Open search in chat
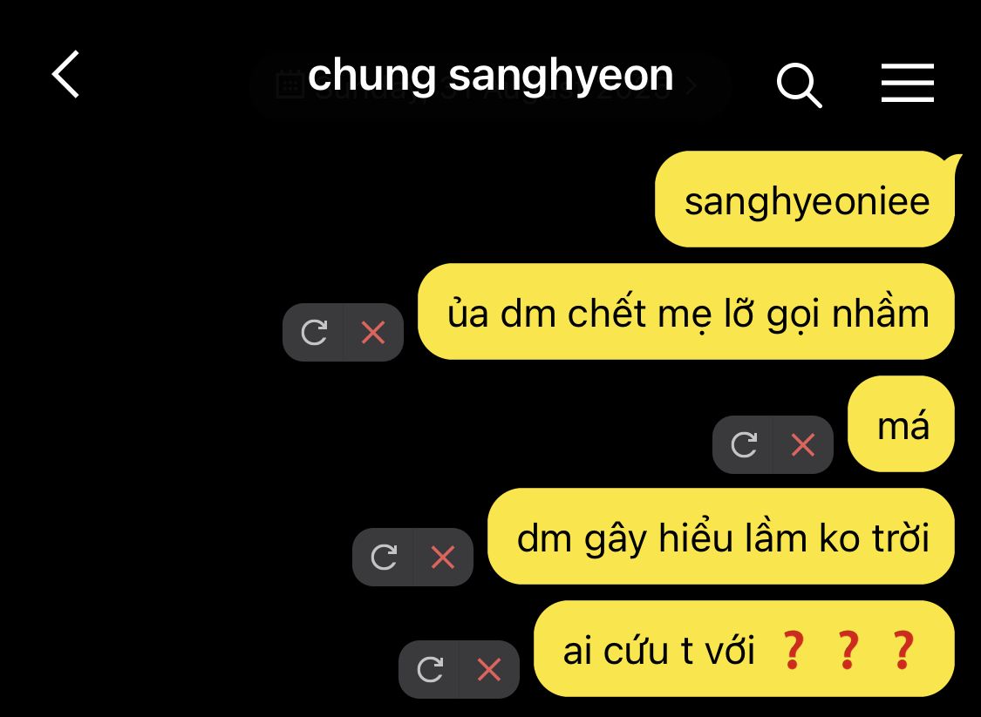Viewport: 981px width, 717px height. point(799,85)
